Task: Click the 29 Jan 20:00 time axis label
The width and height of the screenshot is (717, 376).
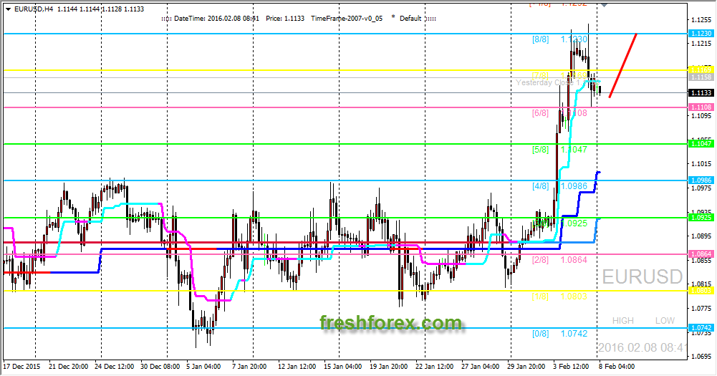Action: click(526, 367)
